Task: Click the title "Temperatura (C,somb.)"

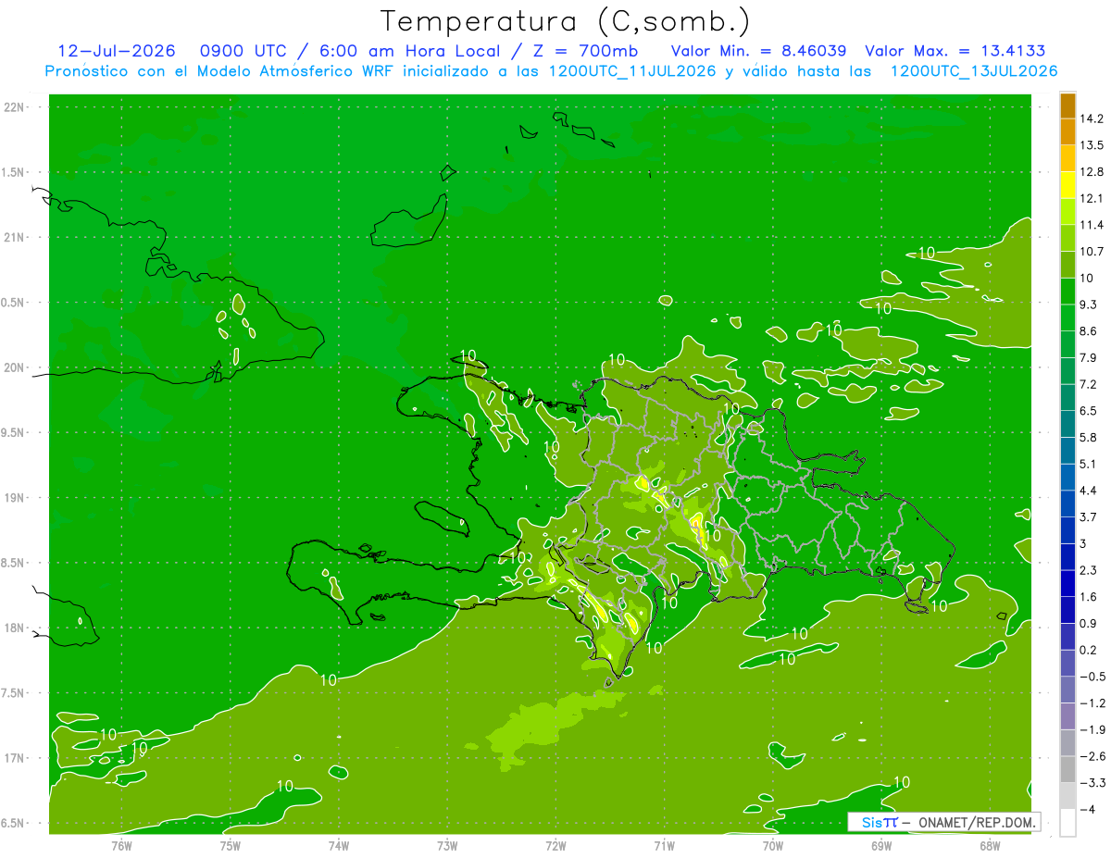Action: 565,21
